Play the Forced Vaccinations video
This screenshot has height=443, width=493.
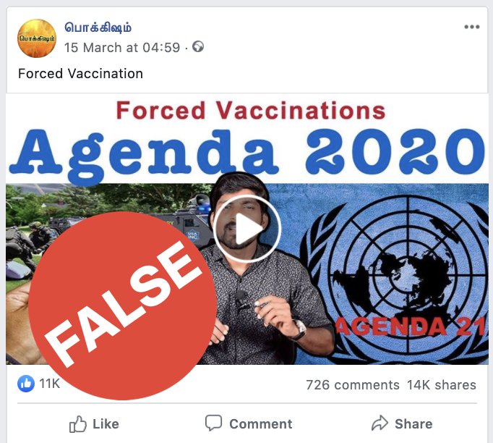[246, 229]
